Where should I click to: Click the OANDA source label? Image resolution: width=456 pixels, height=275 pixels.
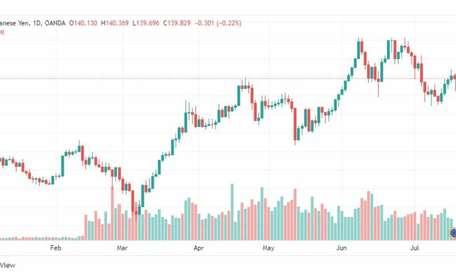click(55, 23)
